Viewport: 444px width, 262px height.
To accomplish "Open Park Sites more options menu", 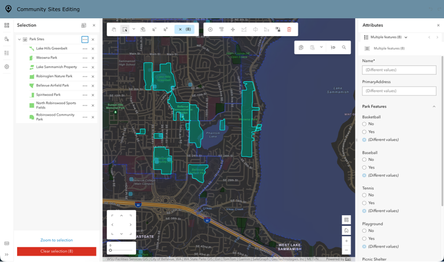I will [x=84, y=39].
